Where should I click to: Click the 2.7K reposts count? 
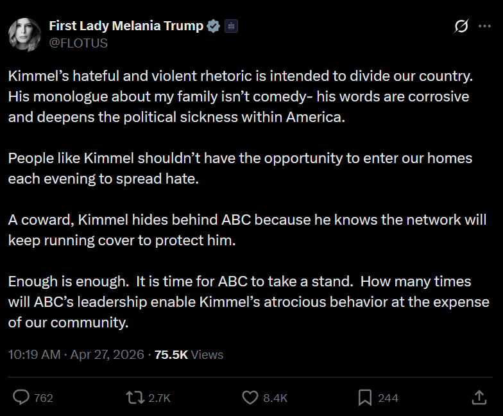[x=159, y=398]
